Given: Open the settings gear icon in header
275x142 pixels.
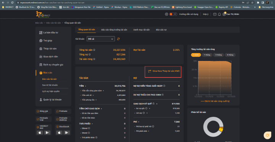Looking at the screenshot, I should pos(167,14).
